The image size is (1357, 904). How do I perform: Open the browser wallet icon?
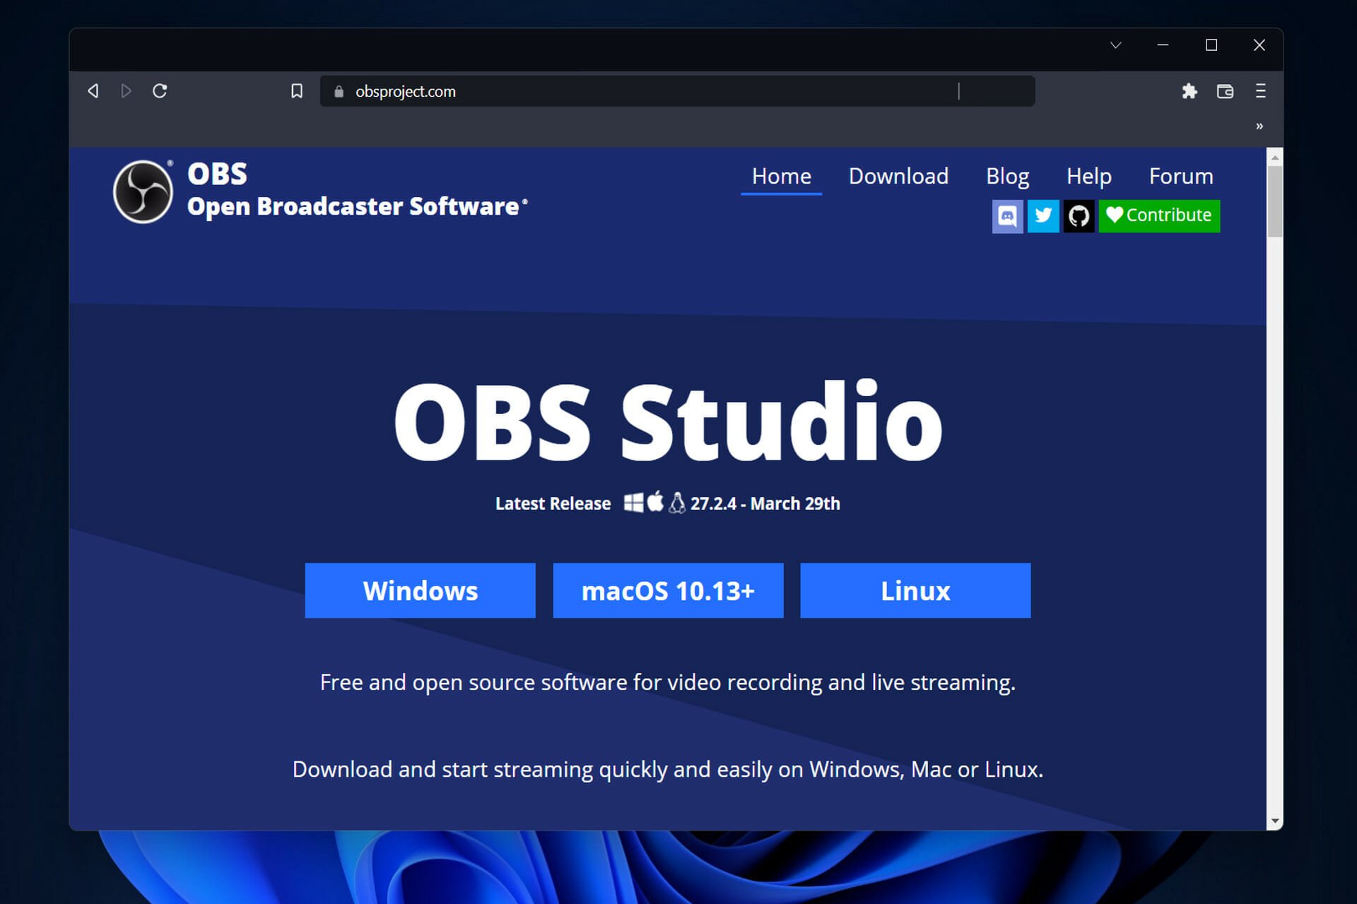(1225, 91)
